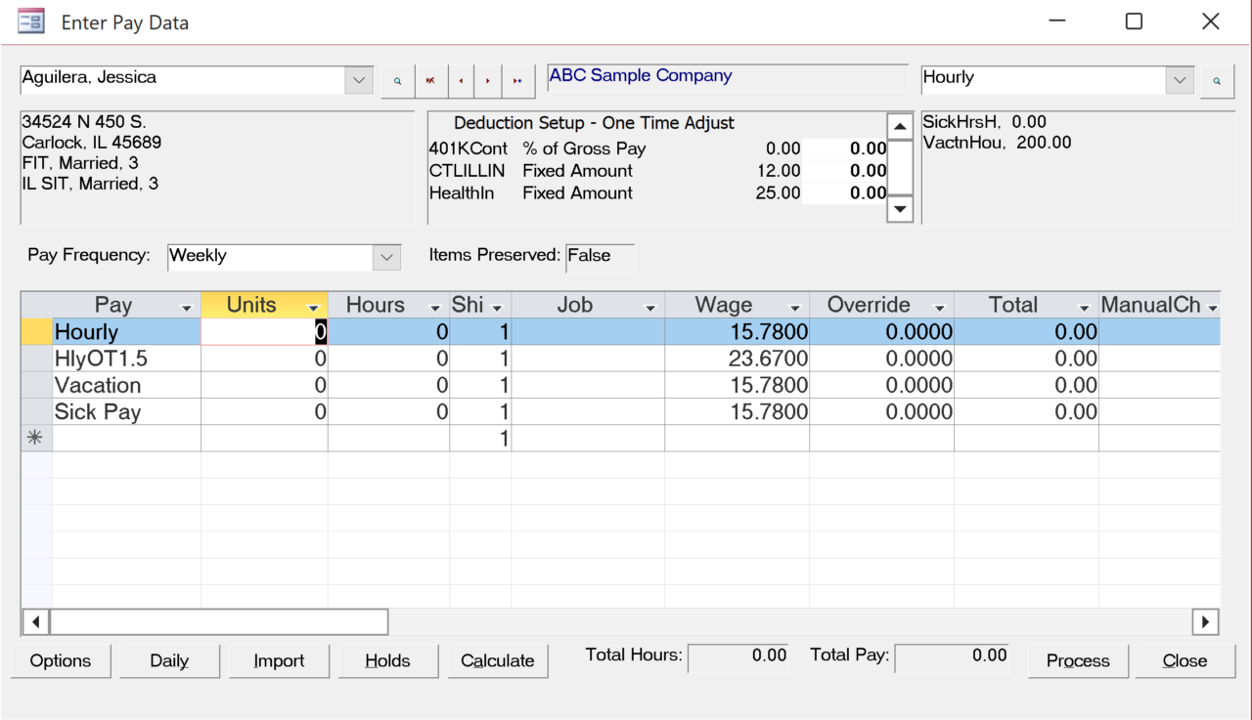Viewport: 1252px width, 720px height.
Task: Open the Units column filter arrow
Action: 313,307
